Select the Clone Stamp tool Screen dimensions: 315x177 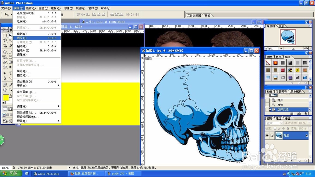pos(5,57)
